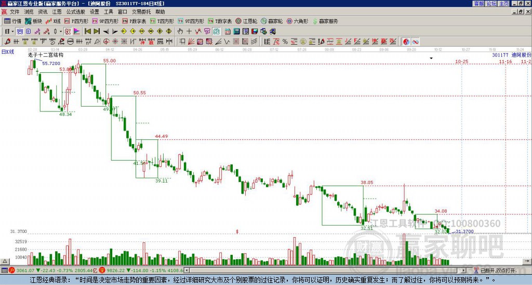Expand the candlestick type dropdown arrow
This screenshot has width=532, height=285.
pos(61,31)
